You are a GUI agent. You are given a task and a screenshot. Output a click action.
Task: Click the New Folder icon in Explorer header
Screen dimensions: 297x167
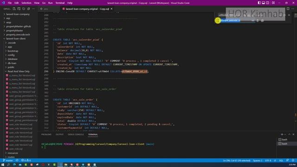click(19, 9)
